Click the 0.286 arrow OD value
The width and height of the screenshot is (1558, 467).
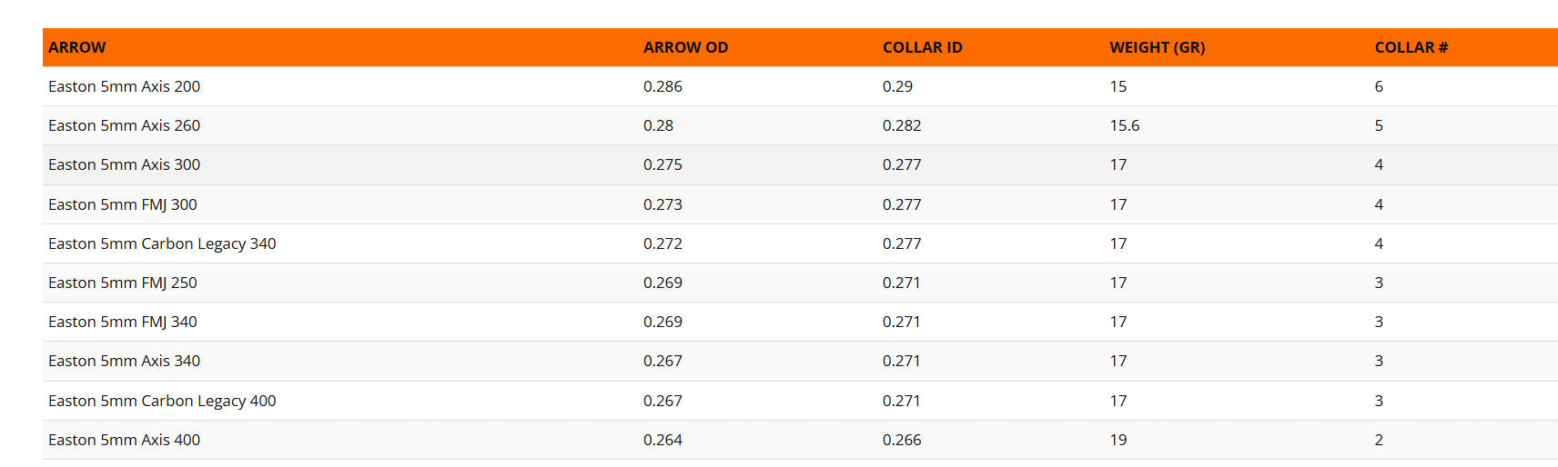tap(663, 86)
